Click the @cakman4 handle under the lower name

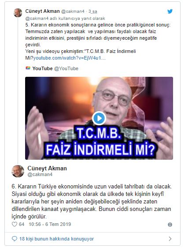(x=40, y=174)
